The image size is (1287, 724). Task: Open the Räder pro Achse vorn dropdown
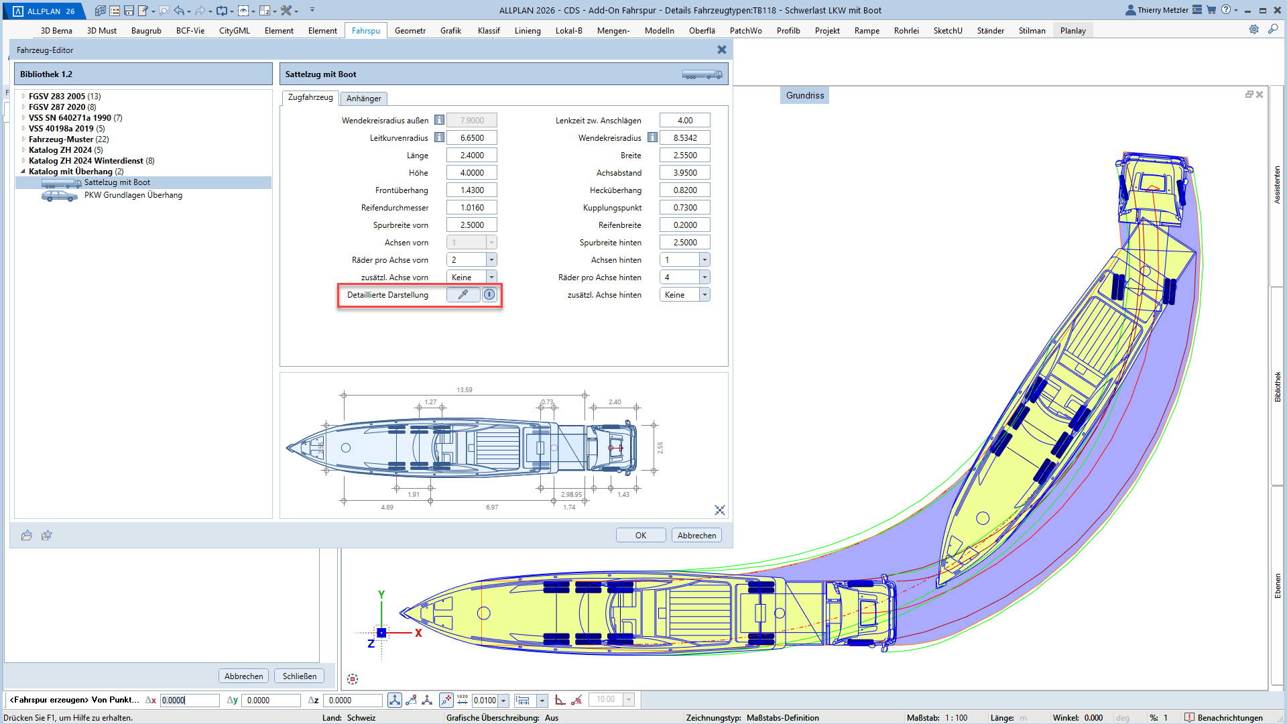[x=491, y=259]
